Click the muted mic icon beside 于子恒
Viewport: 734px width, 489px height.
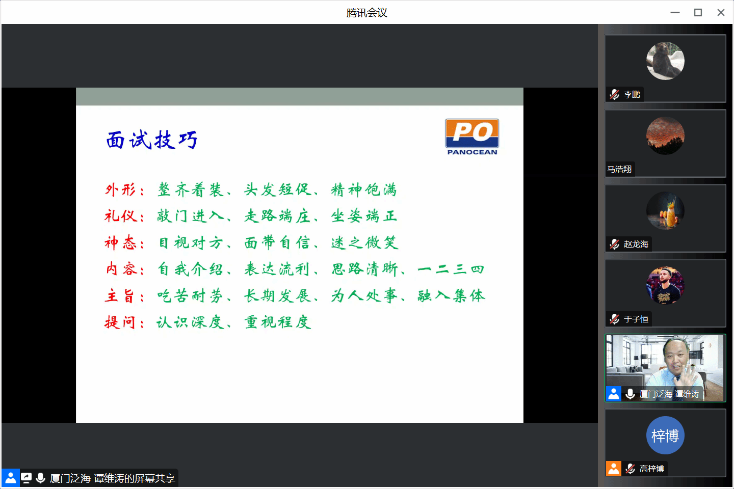[614, 319]
